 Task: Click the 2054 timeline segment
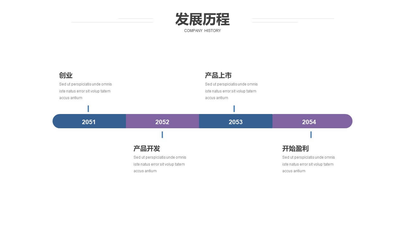tap(312, 121)
